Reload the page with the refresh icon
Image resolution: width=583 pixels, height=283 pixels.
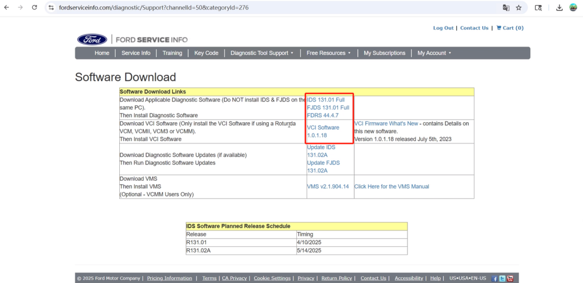pos(34,7)
